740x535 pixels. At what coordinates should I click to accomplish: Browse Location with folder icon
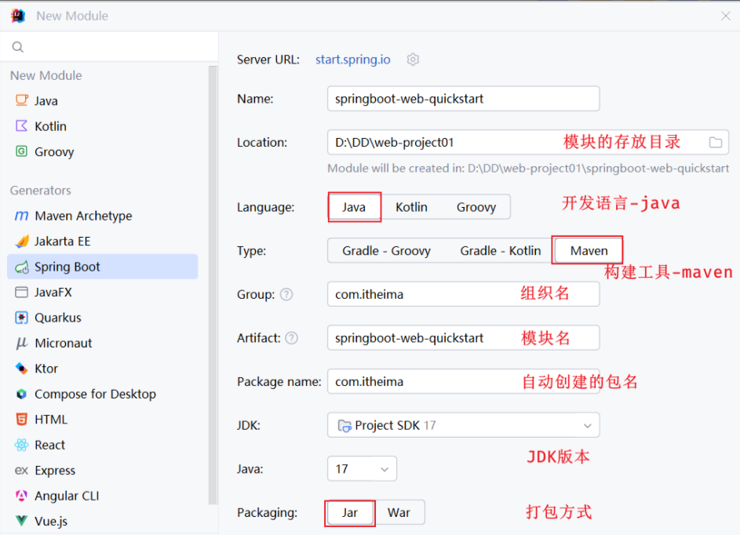pyautogui.click(x=716, y=142)
